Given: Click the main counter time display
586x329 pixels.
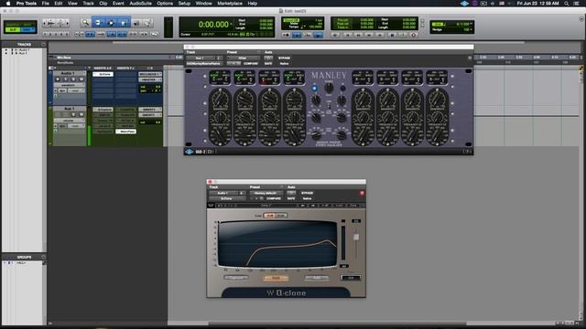Looking at the screenshot, I should [x=213, y=25].
